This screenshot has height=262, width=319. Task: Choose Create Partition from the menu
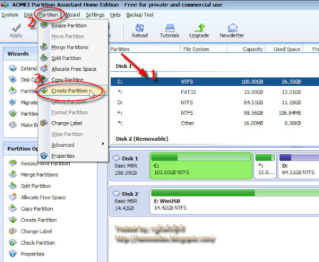pyautogui.click(x=73, y=91)
